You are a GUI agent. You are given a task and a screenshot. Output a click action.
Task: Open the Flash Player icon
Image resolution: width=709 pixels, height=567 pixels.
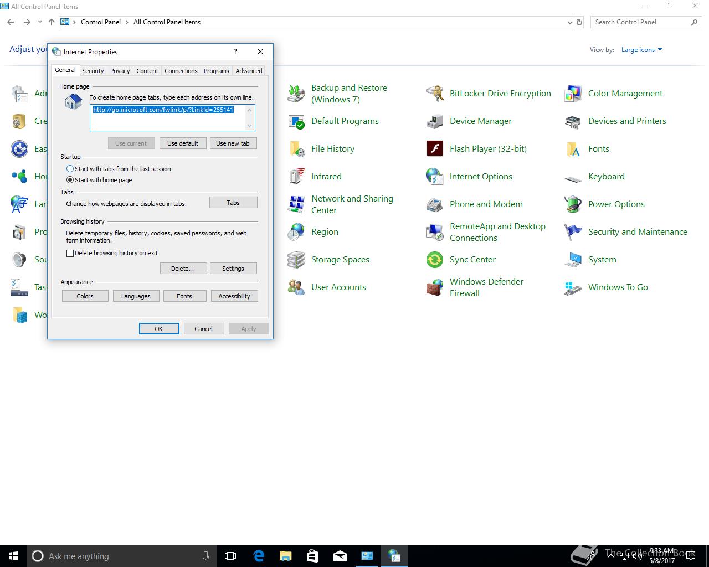coord(435,149)
